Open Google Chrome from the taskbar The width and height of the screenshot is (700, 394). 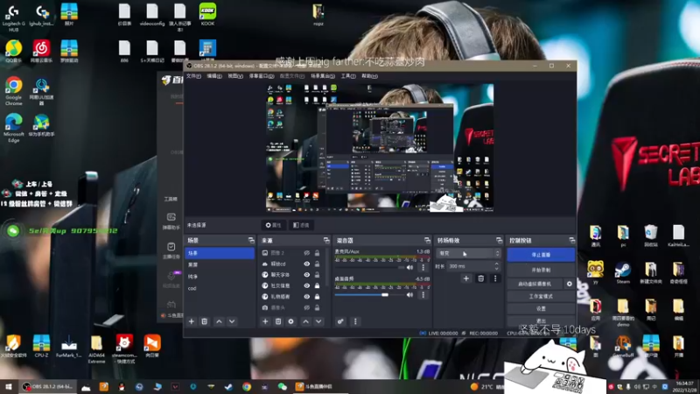pyautogui.click(x=247, y=386)
